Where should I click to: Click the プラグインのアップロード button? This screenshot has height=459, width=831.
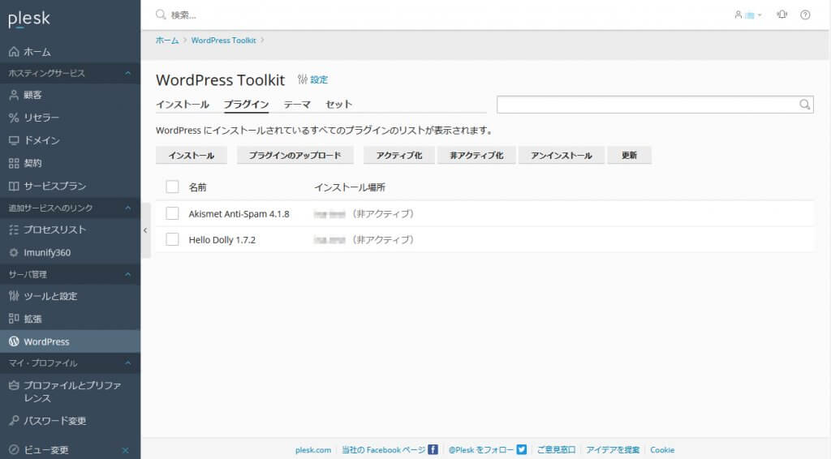coord(295,155)
